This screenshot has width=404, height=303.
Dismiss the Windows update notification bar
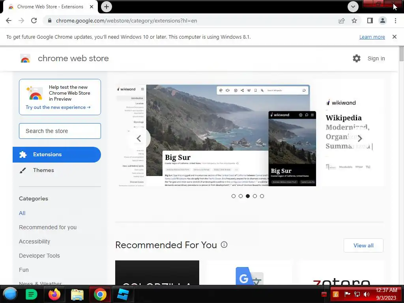395,37
